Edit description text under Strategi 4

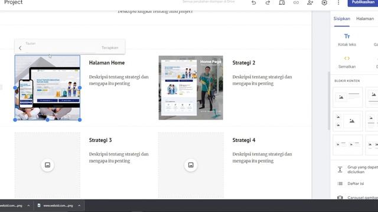click(x=262, y=157)
